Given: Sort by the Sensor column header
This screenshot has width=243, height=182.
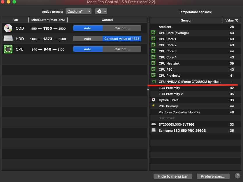Looking at the screenshot, I should (x=186, y=20).
